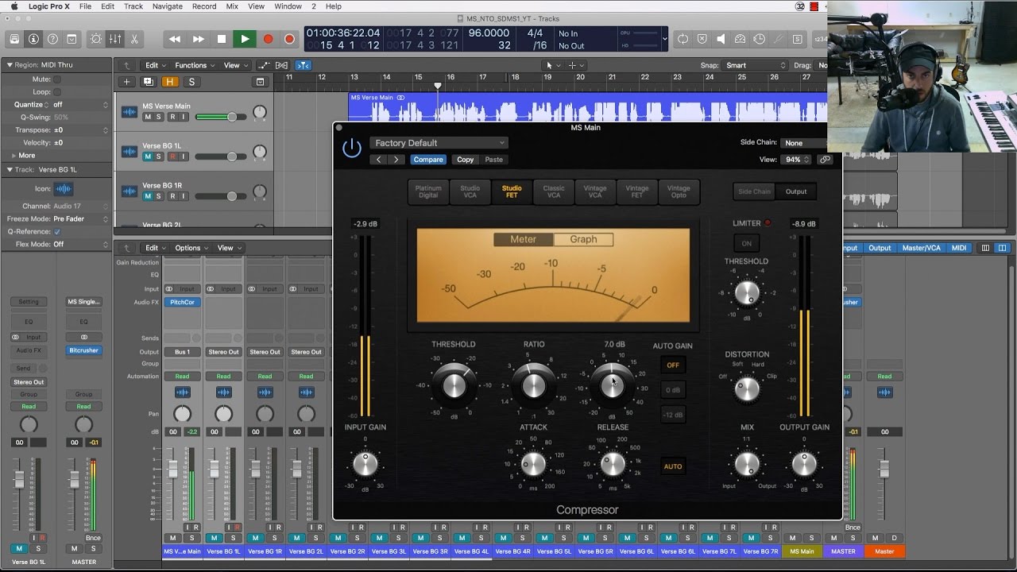Click Auto Gain -12 dB button

[673, 415]
